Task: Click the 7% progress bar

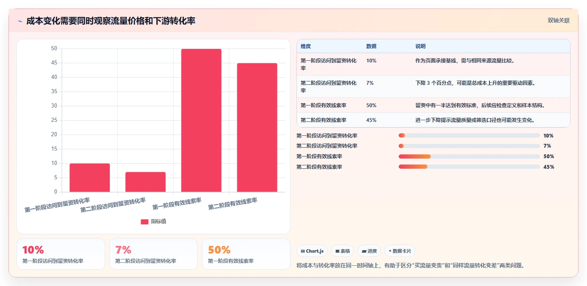Action: (469, 146)
